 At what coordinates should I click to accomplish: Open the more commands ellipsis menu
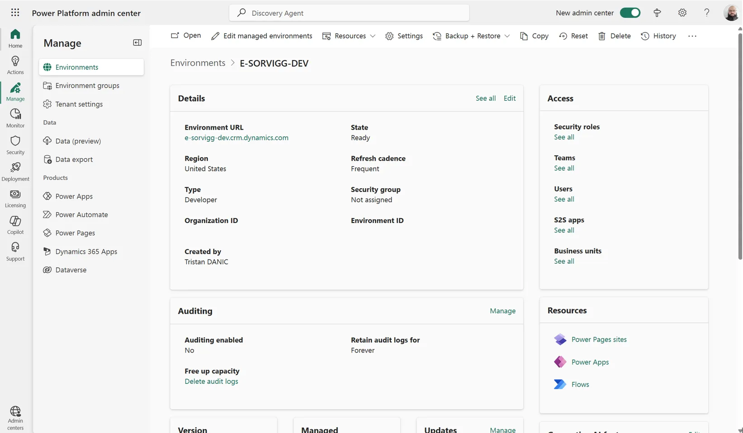(x=692, y=36)
